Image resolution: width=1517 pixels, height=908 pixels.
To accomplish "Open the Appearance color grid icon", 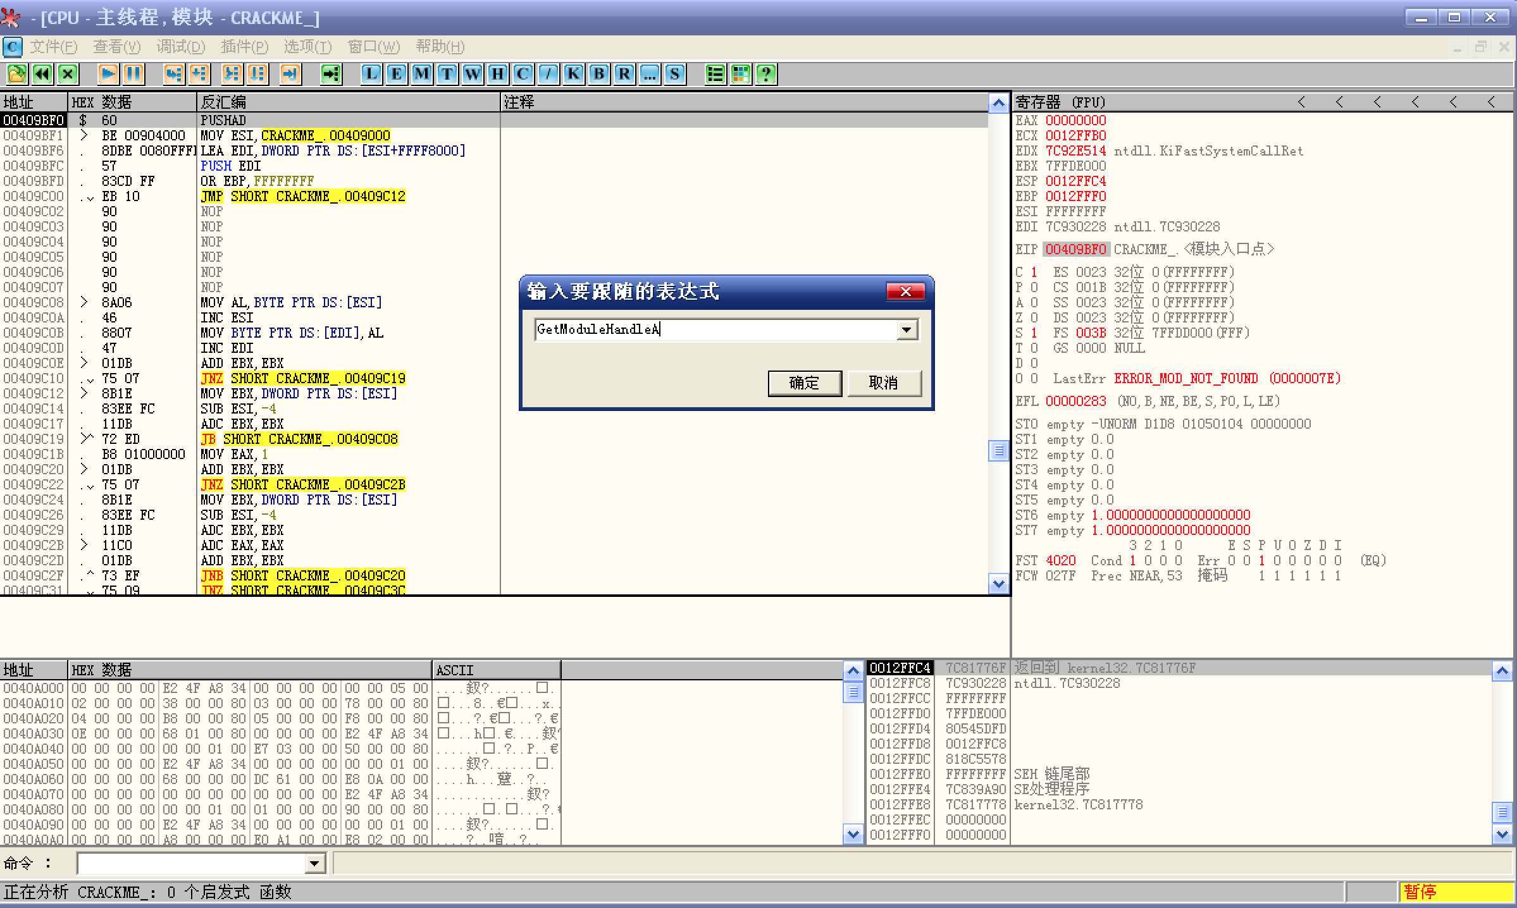I will 741,74.
